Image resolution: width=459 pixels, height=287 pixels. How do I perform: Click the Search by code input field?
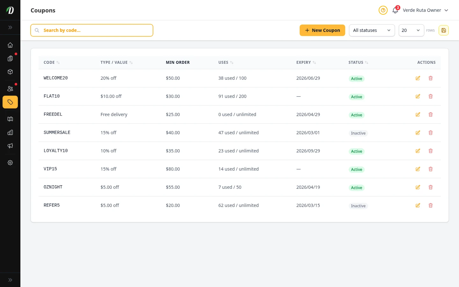click(92, 30)
